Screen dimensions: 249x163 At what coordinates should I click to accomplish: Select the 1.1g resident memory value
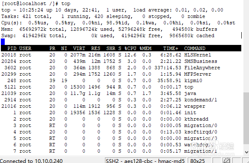[x=94, y=93]
